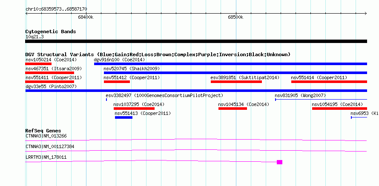Viewport: 379px width, 186px height.
Task: Click the nsv1050214 (Coe2014) red loss bar
Action: tap(38, 64)
